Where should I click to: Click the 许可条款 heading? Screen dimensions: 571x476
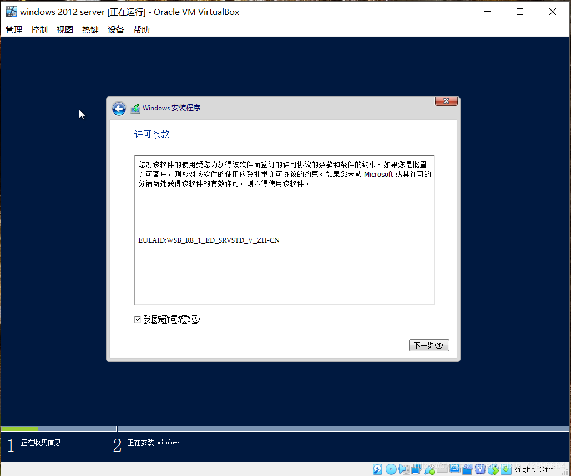pyautogui.click(x=152, y=135)
